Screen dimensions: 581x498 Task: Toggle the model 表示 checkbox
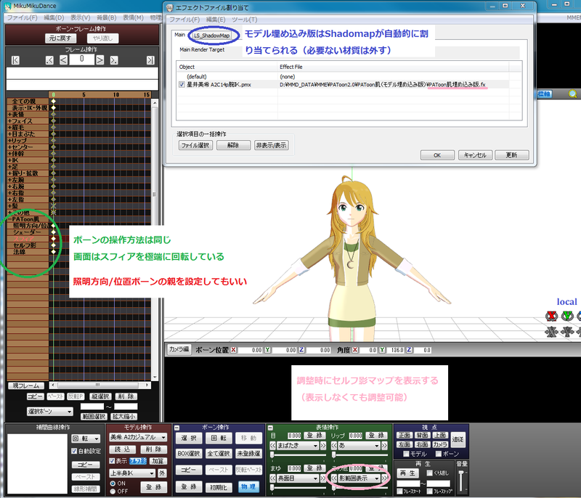coord(112,461)
